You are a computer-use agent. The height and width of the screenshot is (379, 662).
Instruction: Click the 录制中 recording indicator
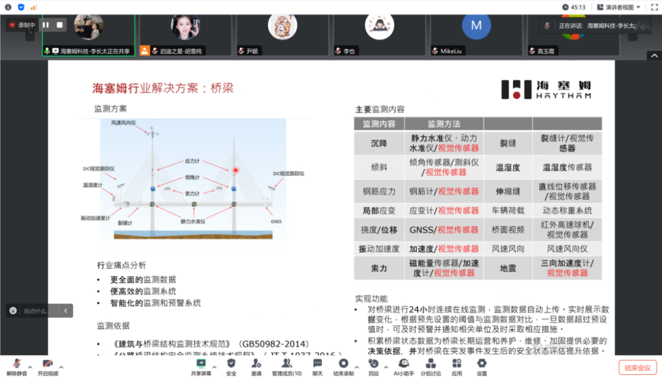[23, 25]
